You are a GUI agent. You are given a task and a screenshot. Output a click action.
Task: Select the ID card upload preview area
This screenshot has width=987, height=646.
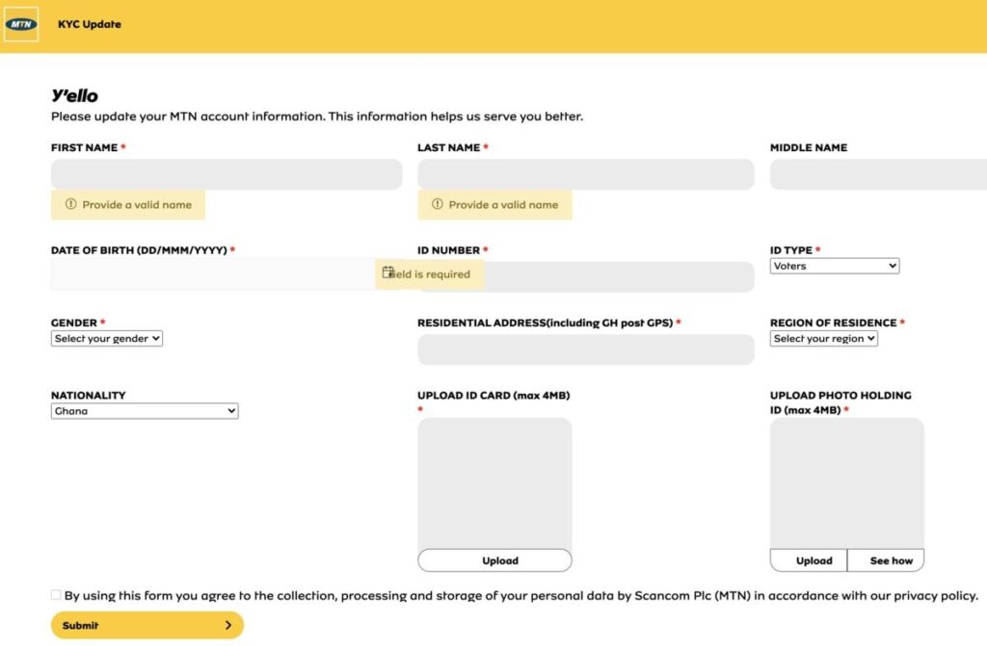pos(494,483)
